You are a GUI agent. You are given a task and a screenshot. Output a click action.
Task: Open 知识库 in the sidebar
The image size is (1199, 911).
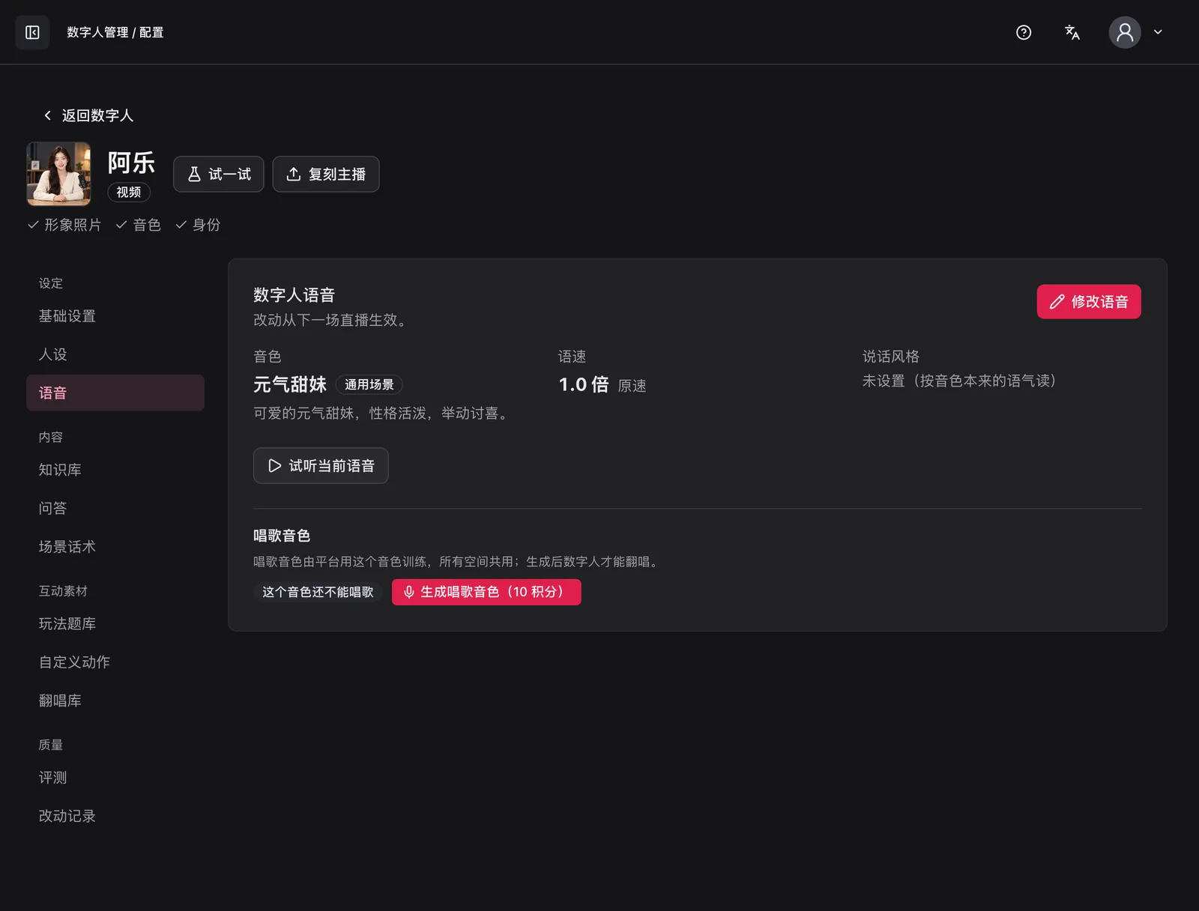(x=115, y=470)
